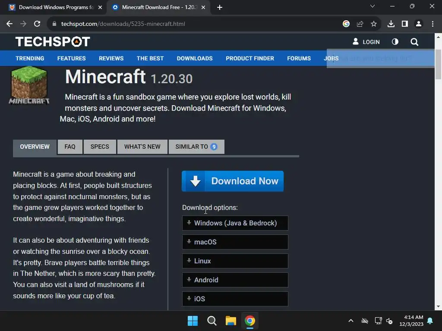Image resolution: width=442 pixels, height=331 pixels.
Task: Choose Windows (Java & Bedrock) download option
Action: (235, 223)
